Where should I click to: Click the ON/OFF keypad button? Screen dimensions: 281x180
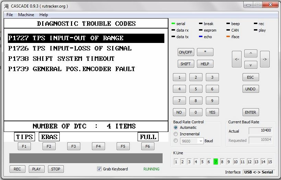click(186, 52)
